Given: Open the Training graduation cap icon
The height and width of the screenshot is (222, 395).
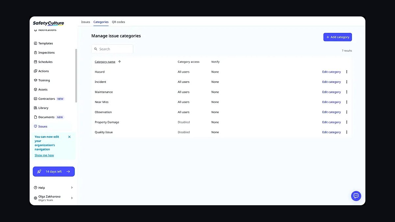Looking at the screenshot, I should 36,80.
